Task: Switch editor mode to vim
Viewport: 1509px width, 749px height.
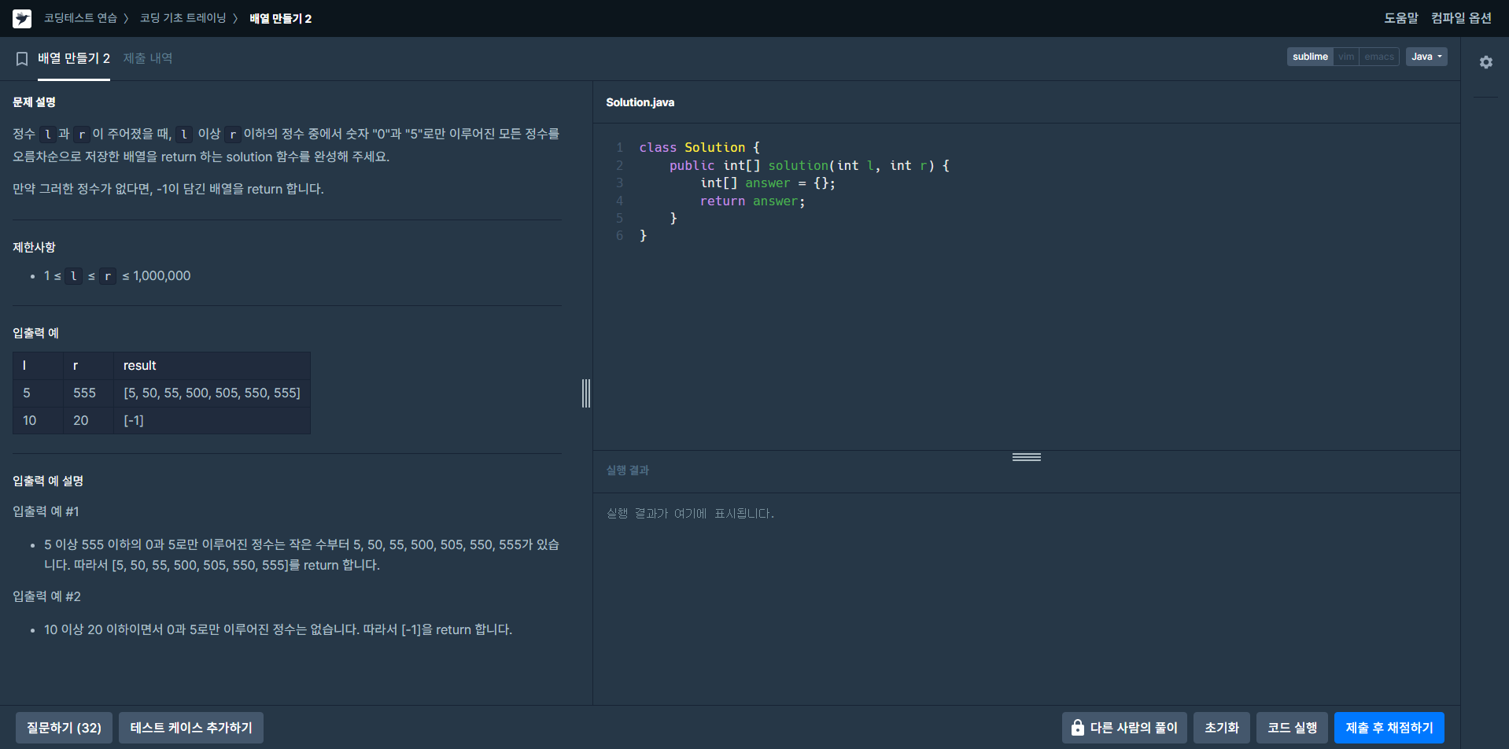Action: click(1346, 57)
